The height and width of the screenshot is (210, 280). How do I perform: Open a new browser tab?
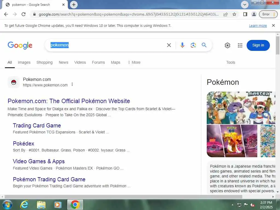click(x=74, y=5)
